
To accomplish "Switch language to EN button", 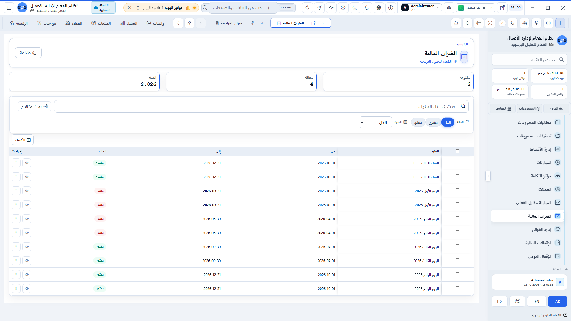I will click(537, 301).
